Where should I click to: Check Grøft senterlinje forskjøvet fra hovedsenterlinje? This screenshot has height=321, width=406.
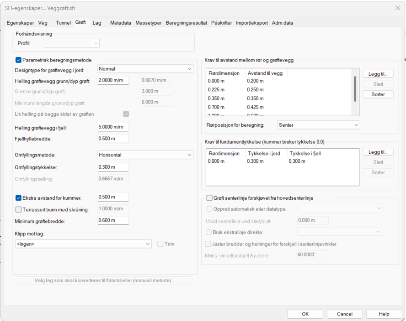209,198
